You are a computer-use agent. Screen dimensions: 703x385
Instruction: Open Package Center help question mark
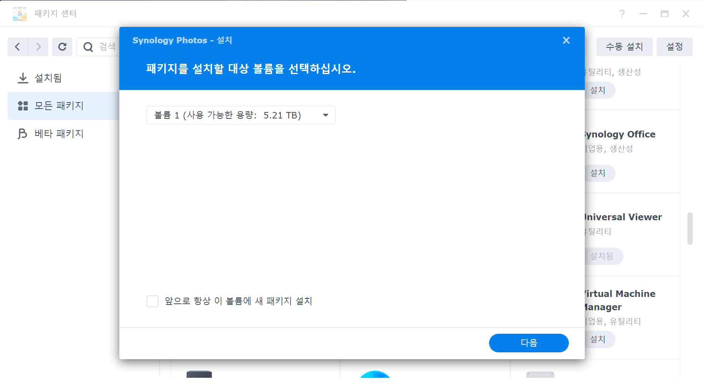pyautogui.click(x=622, y=14)
